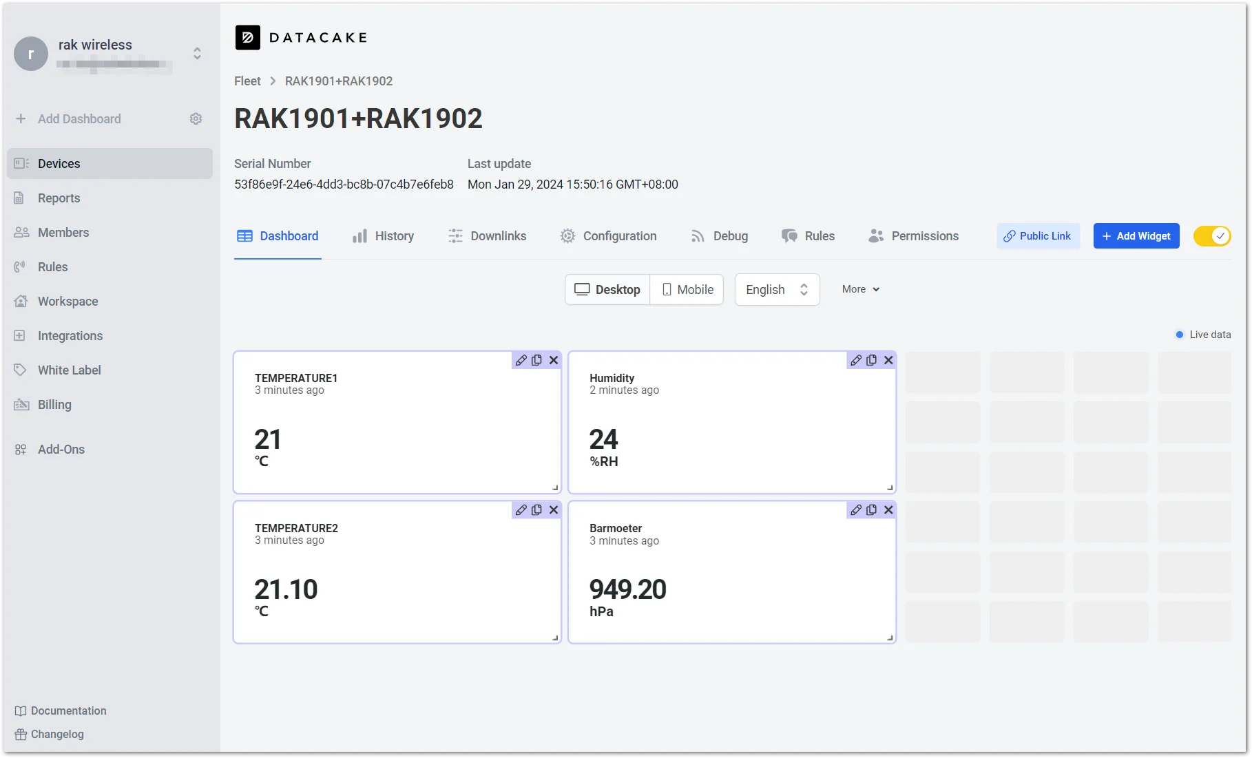Switch to the History tab
This screenshot has height=758, width=1252.
click(x=383, y=236)
